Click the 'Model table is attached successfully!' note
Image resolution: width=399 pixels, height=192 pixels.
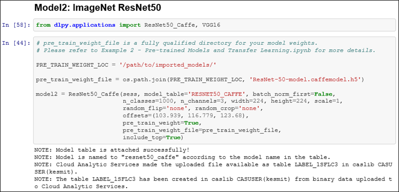[112, 150]
